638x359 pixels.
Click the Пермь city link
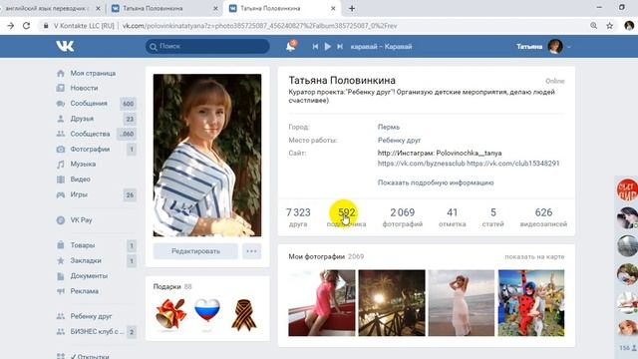pyautogui.click(x=389, y=127)
